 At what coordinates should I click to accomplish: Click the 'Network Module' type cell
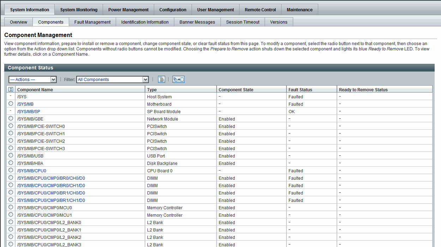[x=163, y=119]
